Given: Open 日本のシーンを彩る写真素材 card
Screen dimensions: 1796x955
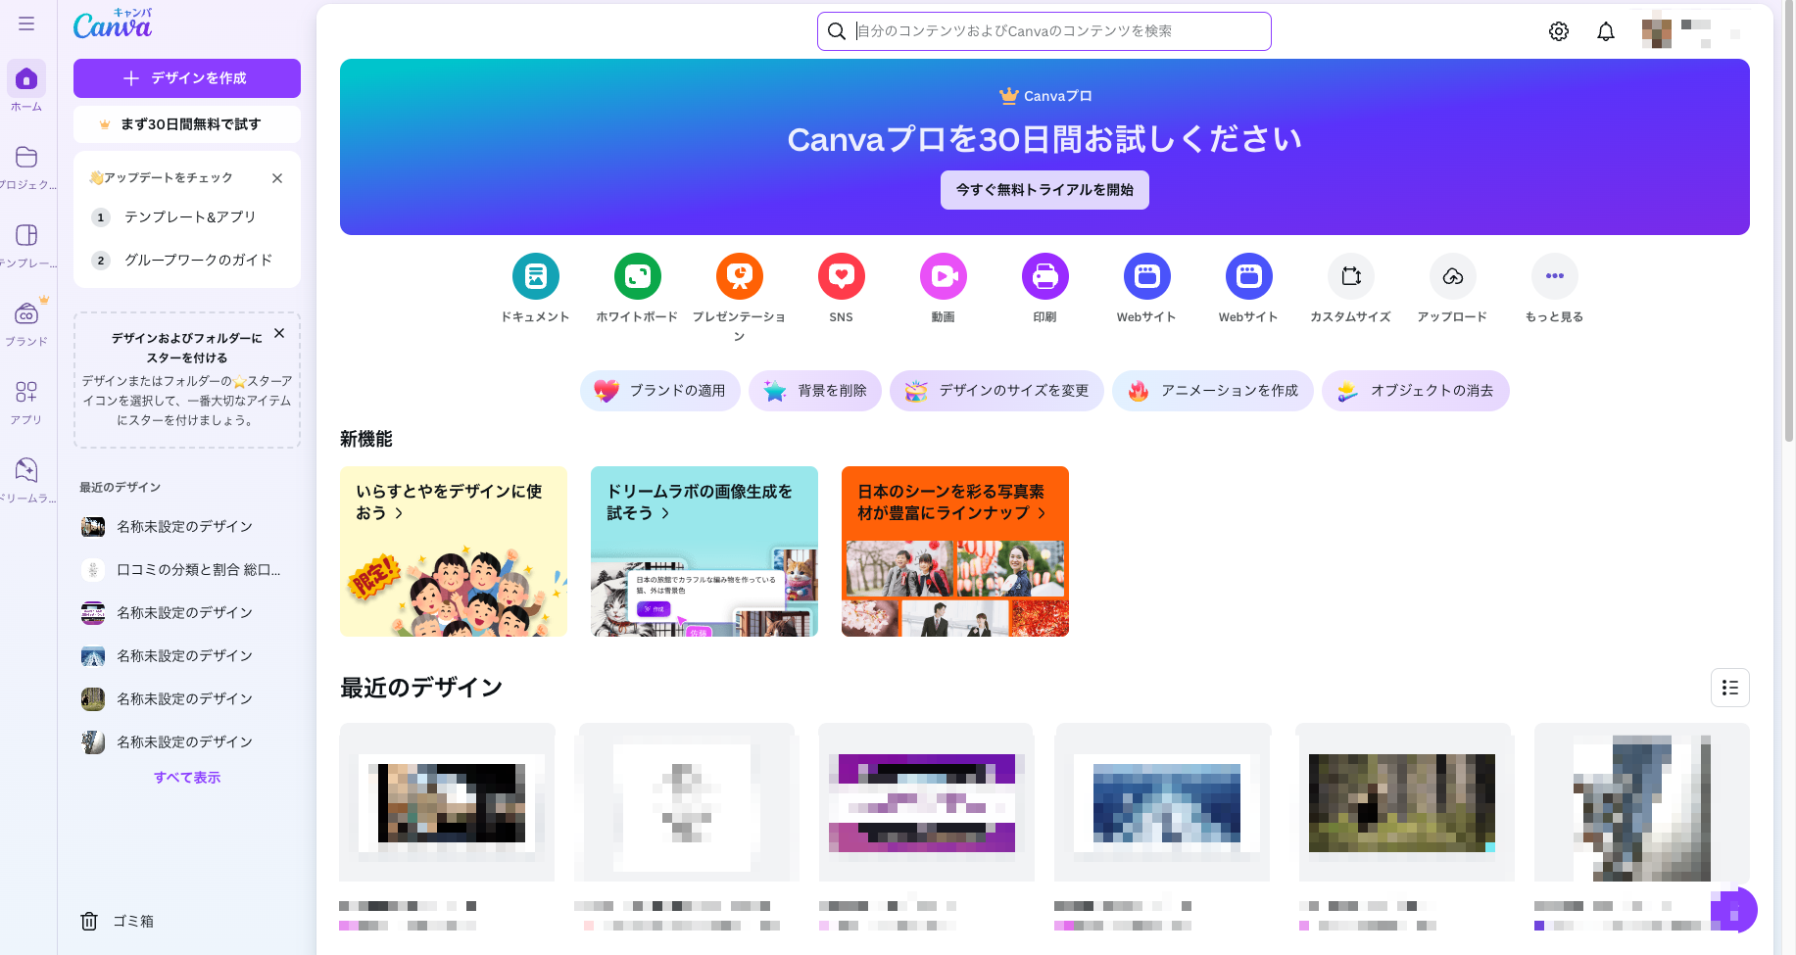Looking at the screenshot, I should [955, 551].
